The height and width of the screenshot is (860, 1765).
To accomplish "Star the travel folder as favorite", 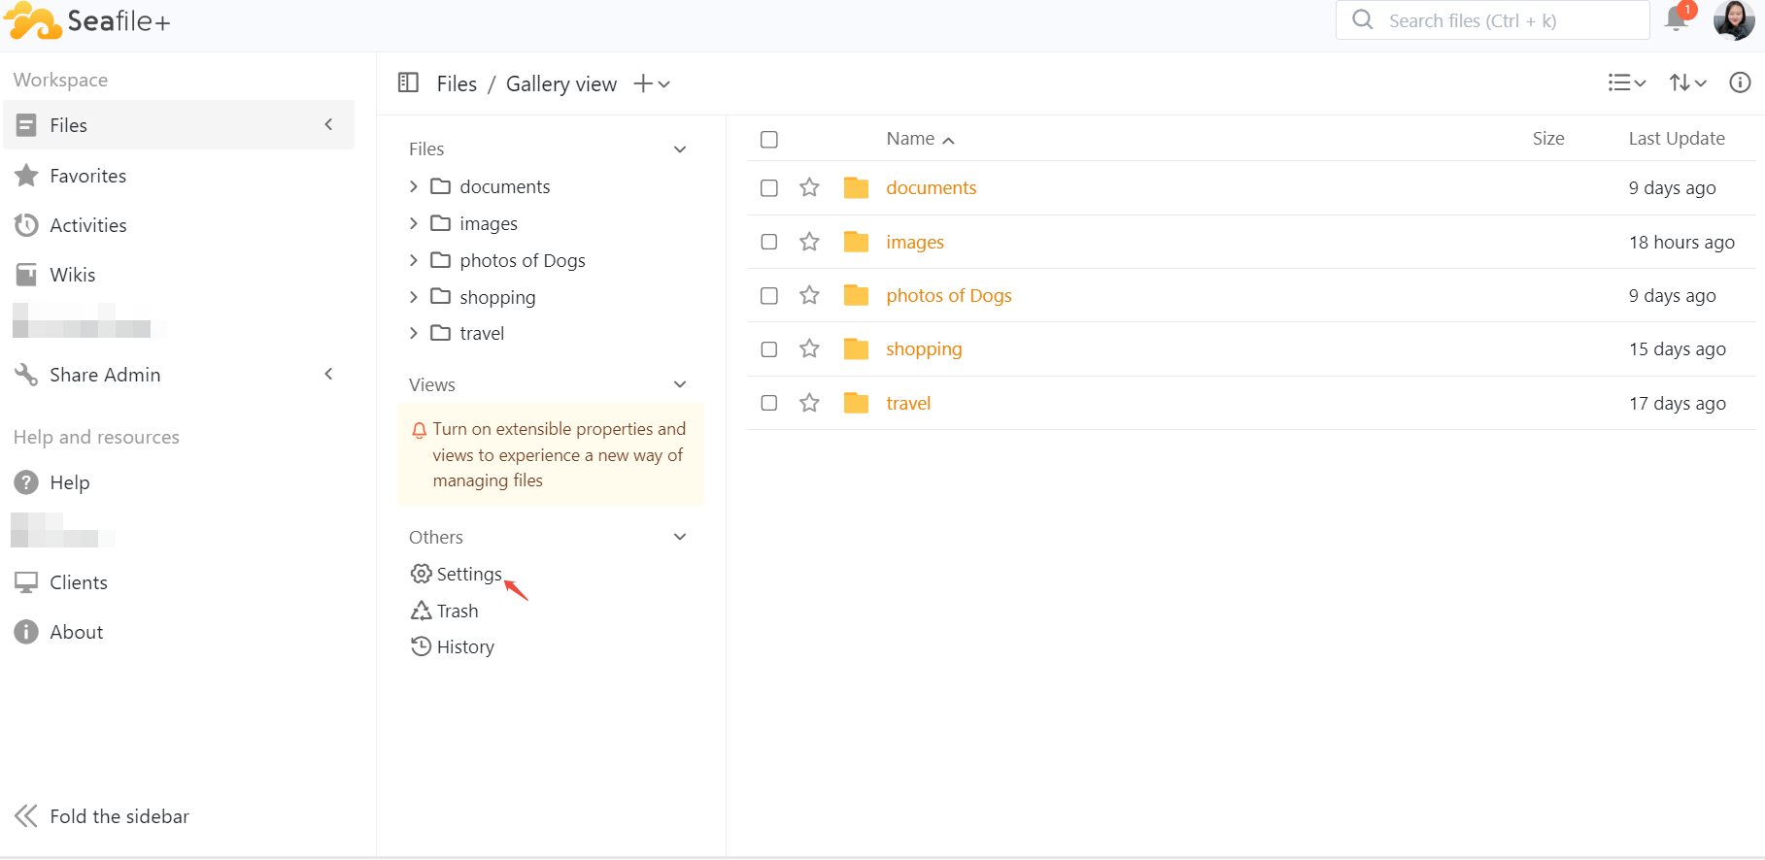I will click(809, 403).
